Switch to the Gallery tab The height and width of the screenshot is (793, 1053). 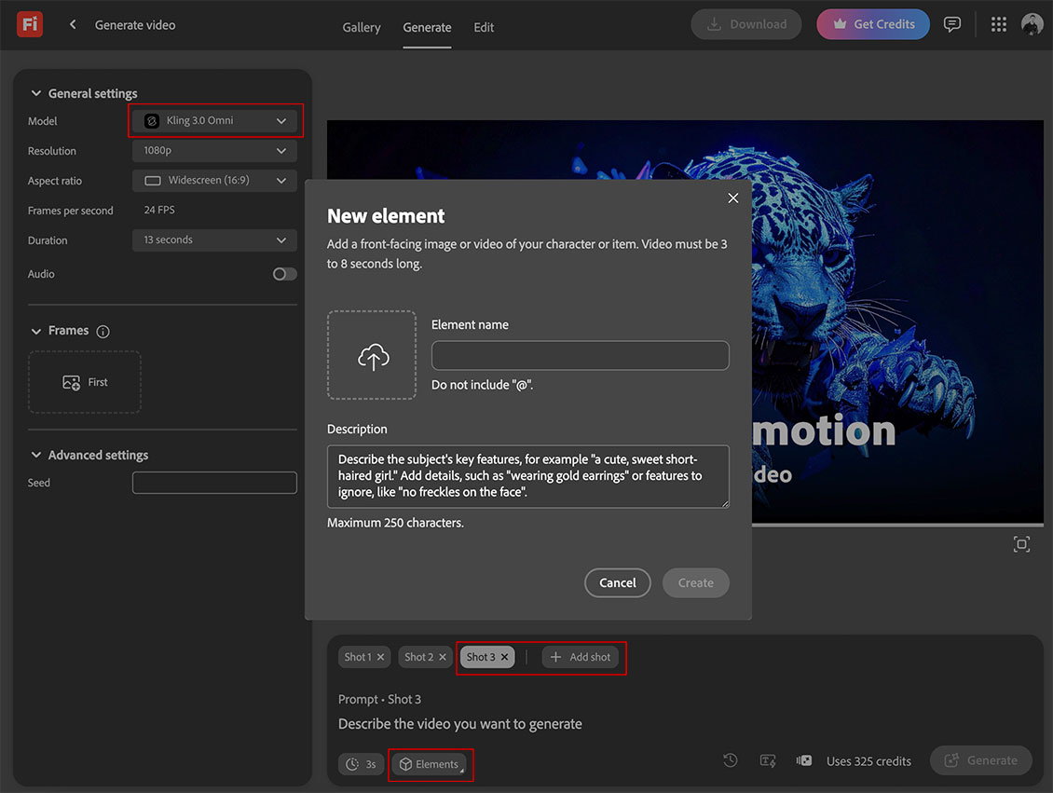[x=362, y=27]
